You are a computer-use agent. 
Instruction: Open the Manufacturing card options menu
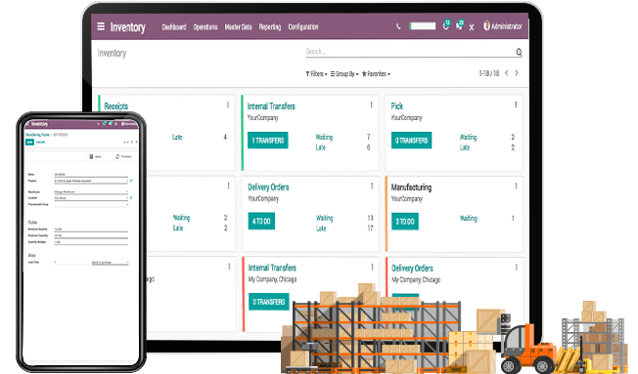tap(516, 186)
